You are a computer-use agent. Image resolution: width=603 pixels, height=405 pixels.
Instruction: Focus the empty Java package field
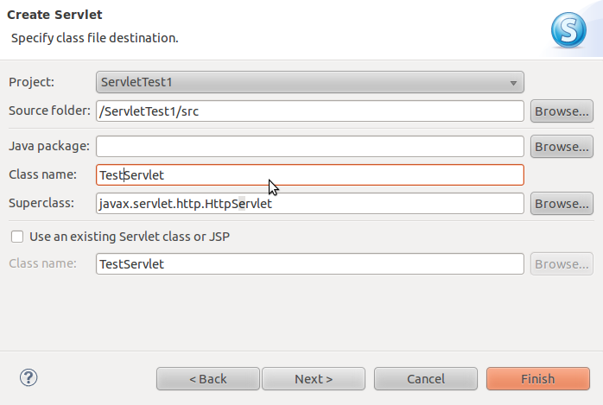tap(310, 147)
